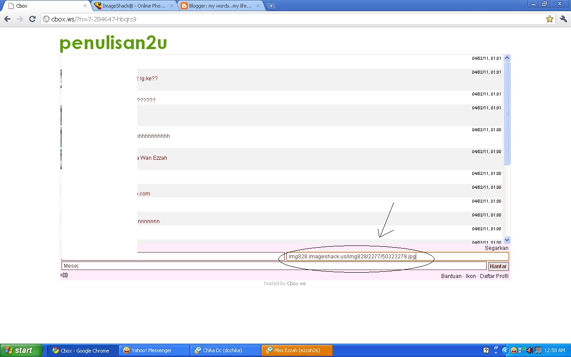Click the browser forward arrow

pos(20,19)
